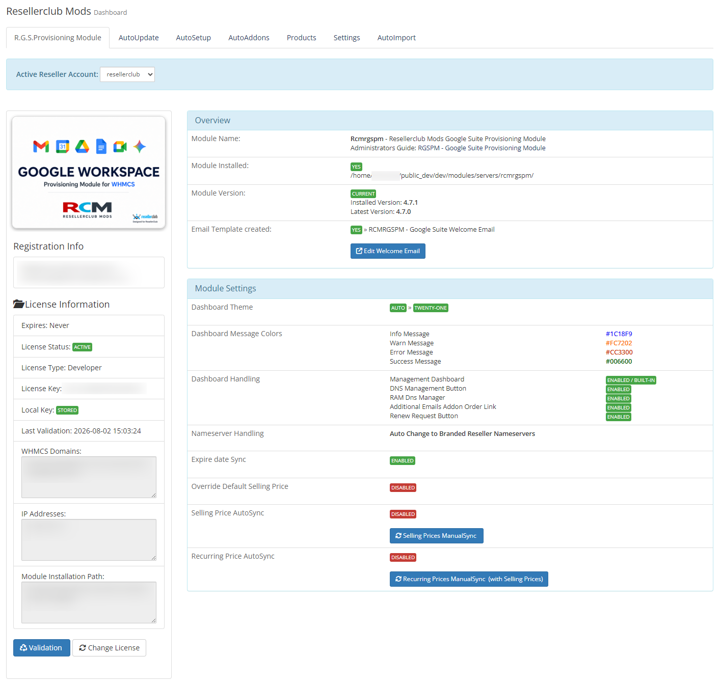Click the Selling Prices ManualSync button
Screen dimensions: 721x685
pos(436,536)
